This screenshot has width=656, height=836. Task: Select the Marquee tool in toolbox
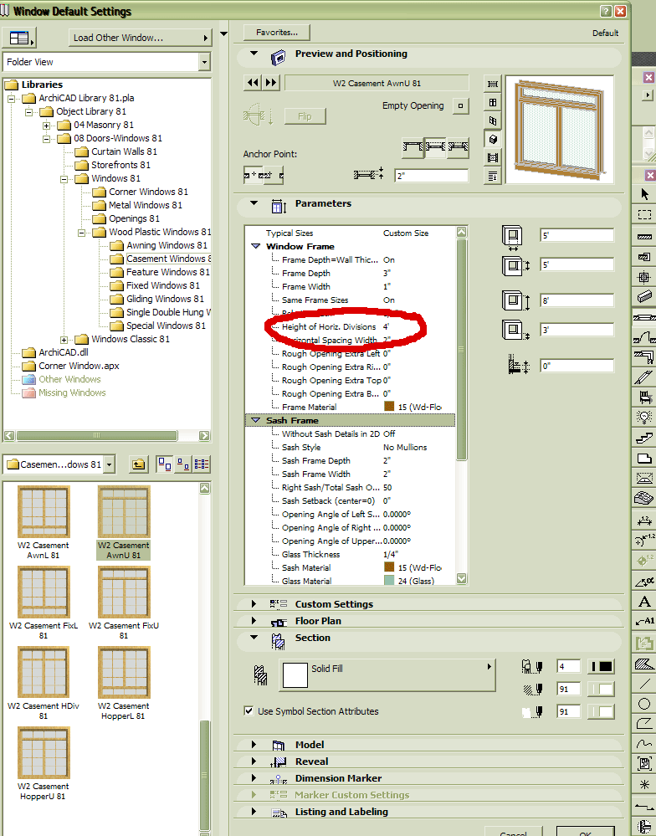click(644, 214)
